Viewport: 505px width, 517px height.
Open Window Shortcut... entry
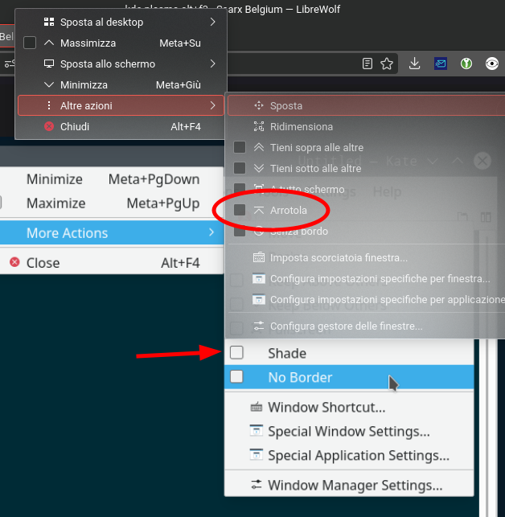pyautogui.click(x=349, y=407)
